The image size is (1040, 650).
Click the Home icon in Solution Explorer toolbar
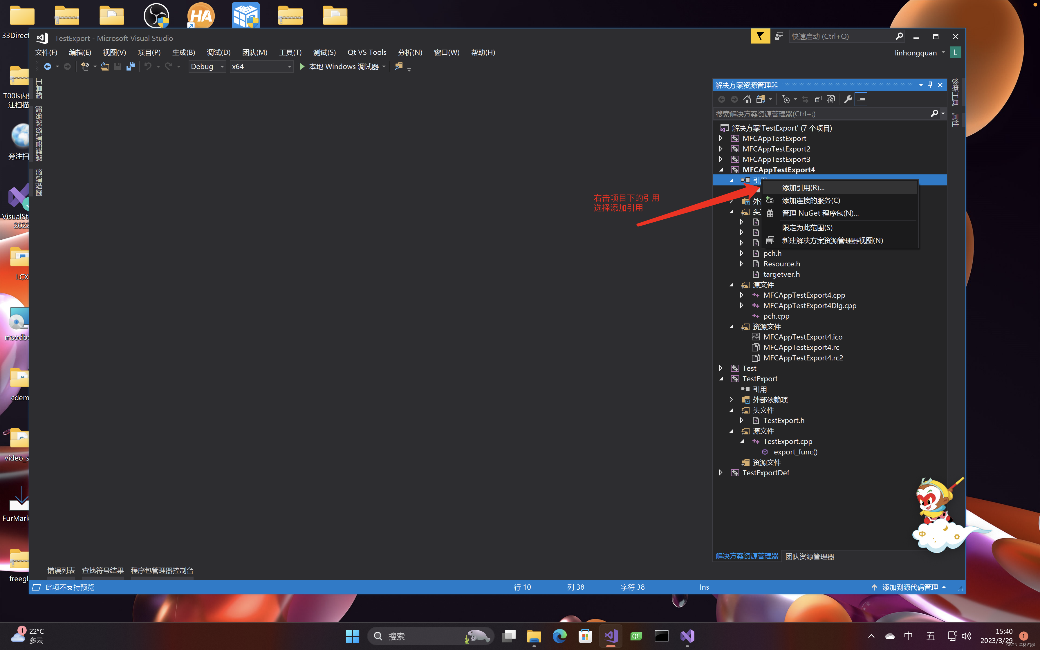pos(747,99)
